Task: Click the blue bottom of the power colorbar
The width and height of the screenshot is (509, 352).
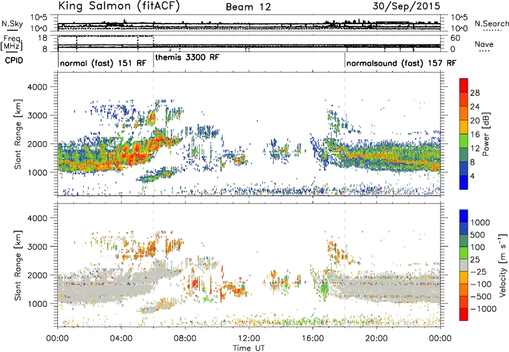Action: point(464,182)
